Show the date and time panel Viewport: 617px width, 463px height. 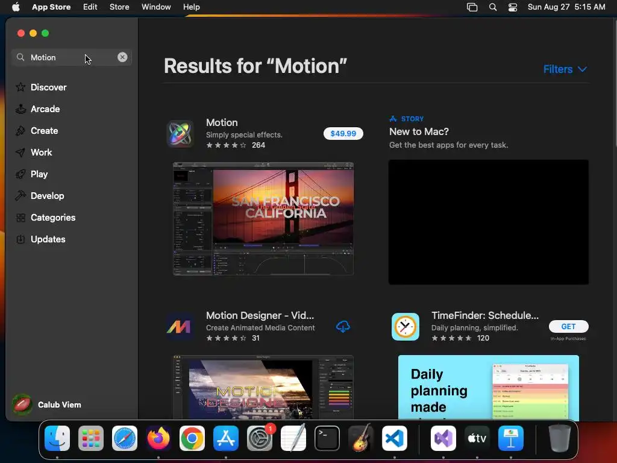tap(566, 7)
